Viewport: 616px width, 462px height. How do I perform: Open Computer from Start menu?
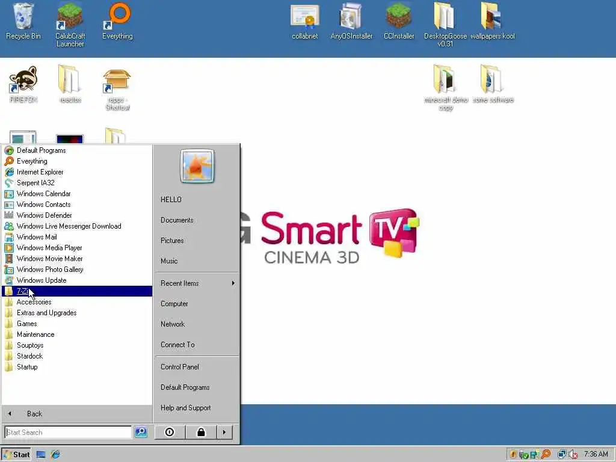pos(197,304)
